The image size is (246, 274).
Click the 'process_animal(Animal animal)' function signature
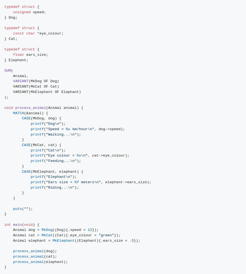tap(47, 108)
